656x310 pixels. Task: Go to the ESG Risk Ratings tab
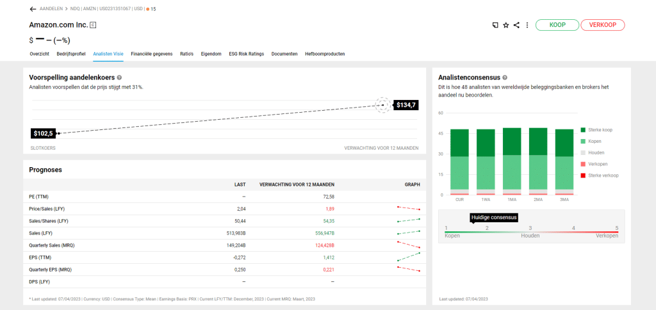point(247,54)
